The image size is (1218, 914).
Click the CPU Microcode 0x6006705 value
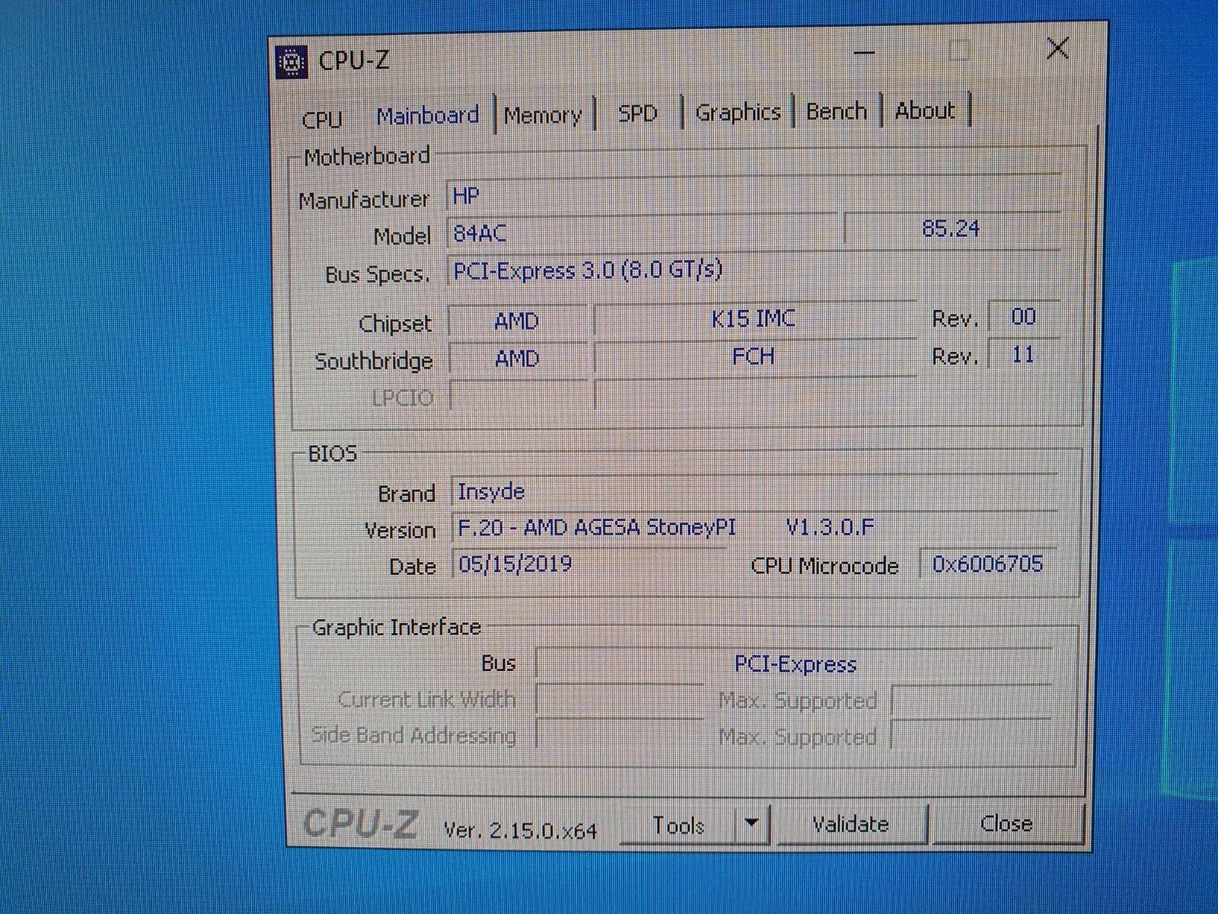click(987, 564)
